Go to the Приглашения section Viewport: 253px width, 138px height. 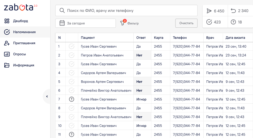coord(24,43)
